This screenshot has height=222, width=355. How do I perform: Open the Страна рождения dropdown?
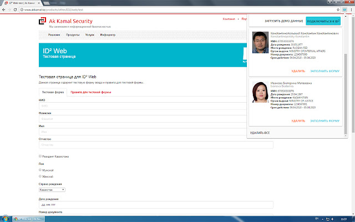click(x=52, y=190)
